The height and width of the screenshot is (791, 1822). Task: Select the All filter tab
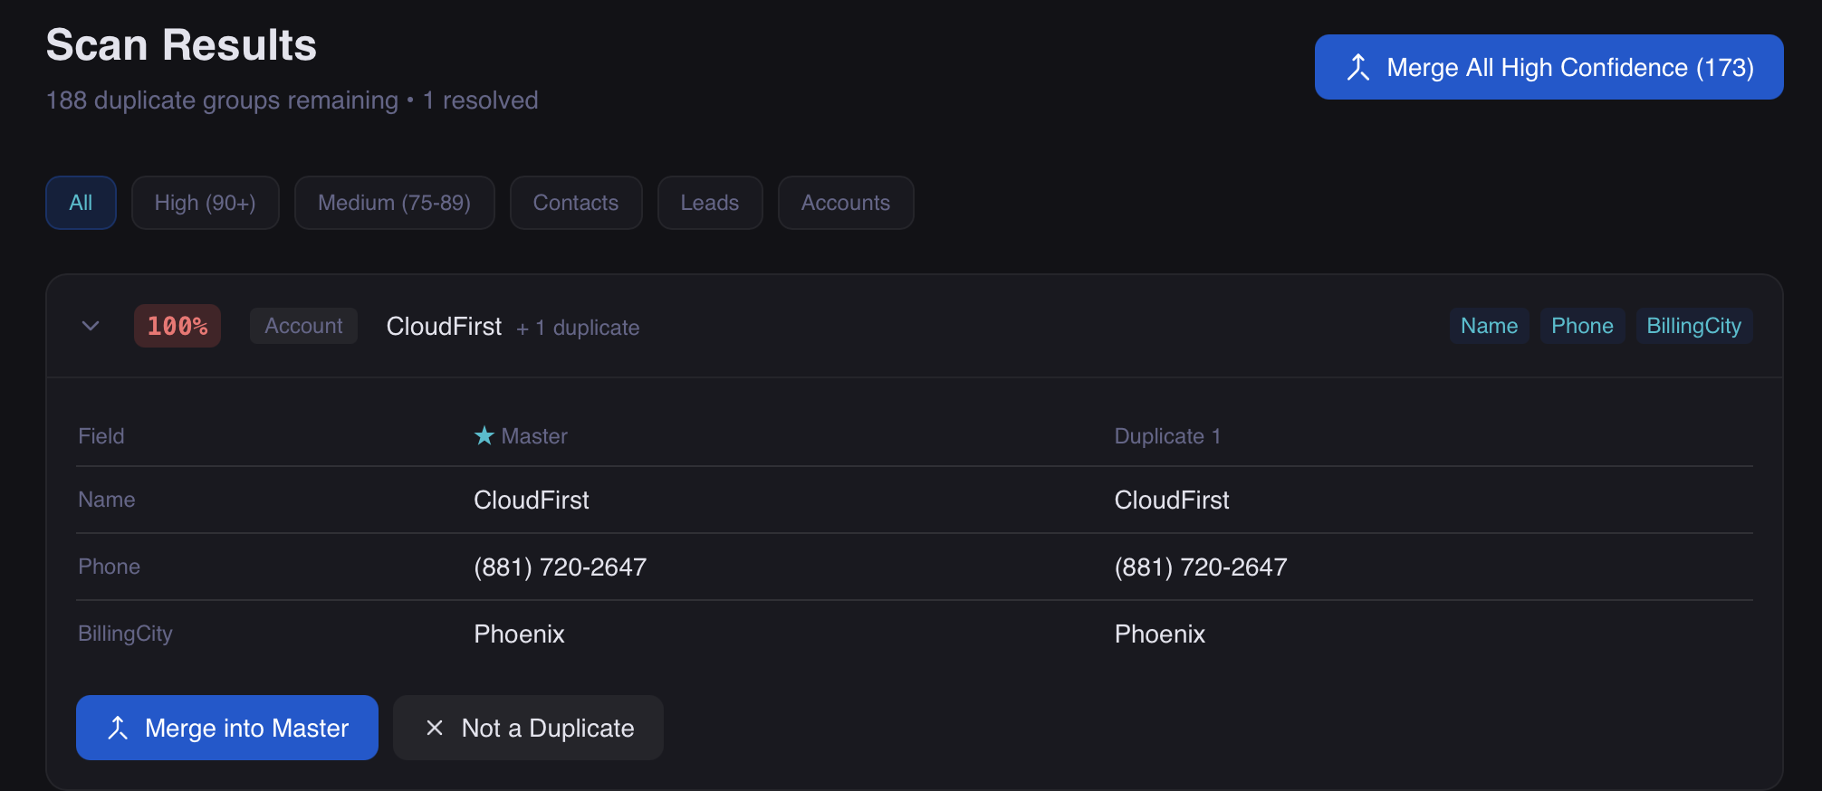[x=81, y=203]
